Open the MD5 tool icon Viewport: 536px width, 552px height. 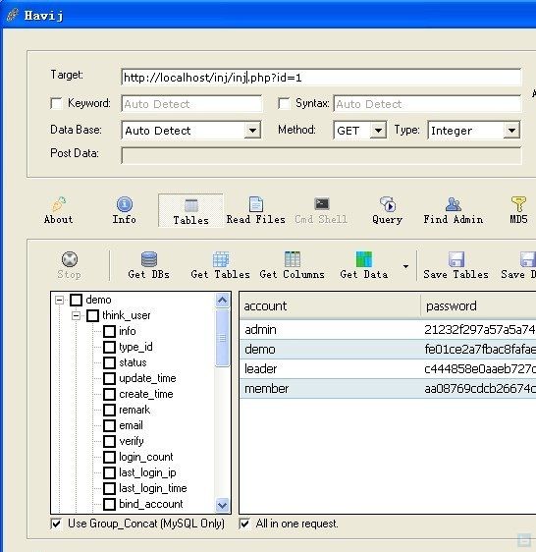point(518,204)
